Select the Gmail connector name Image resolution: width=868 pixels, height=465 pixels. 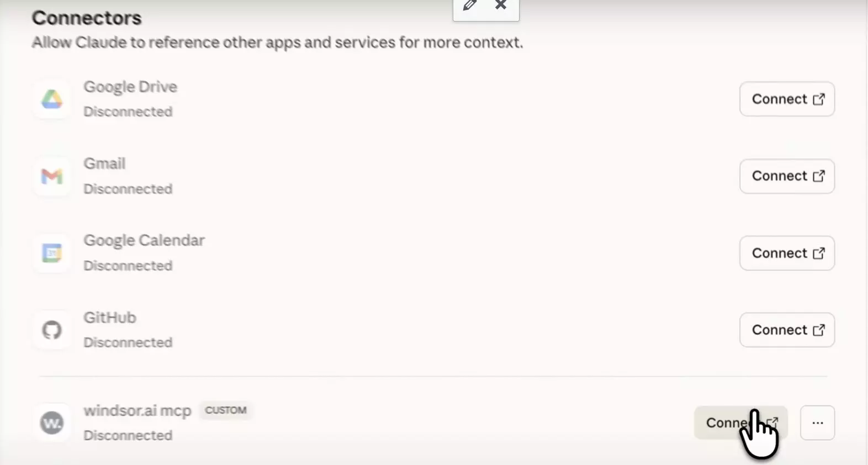[x=104, y=163]
